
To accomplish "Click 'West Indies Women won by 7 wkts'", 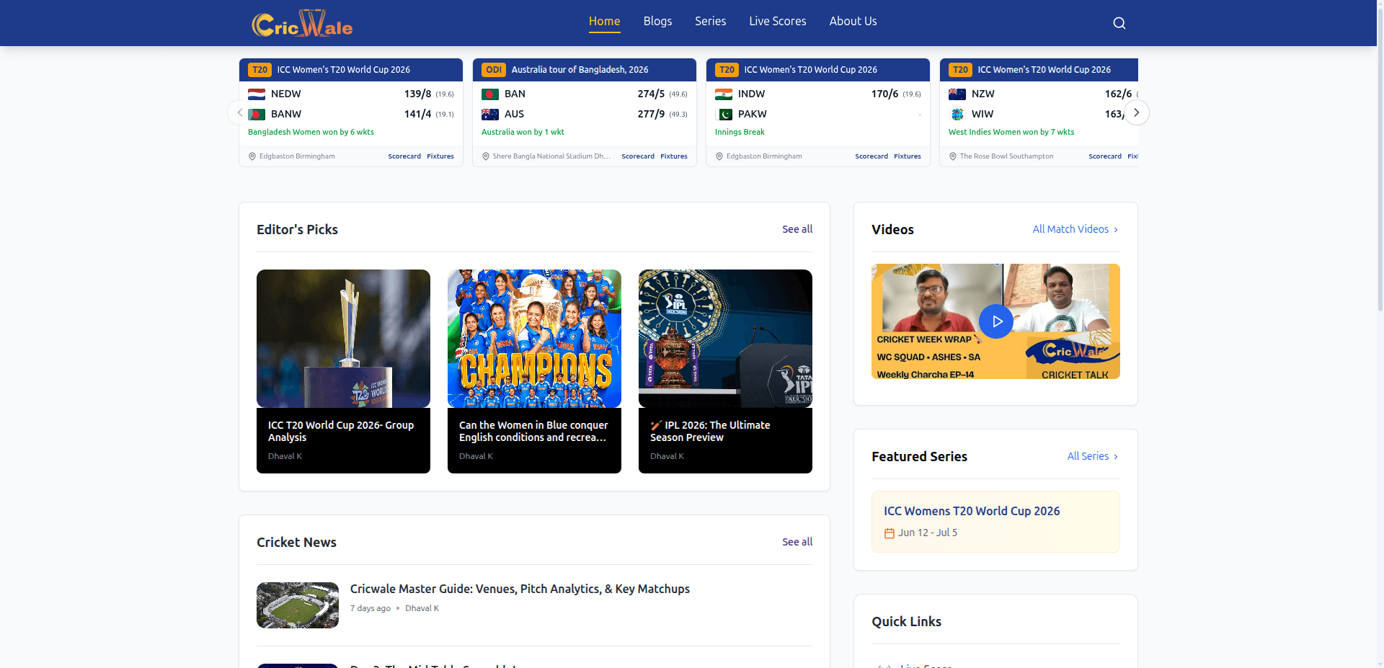I will pyautogui.click(x=1011, y=133).
